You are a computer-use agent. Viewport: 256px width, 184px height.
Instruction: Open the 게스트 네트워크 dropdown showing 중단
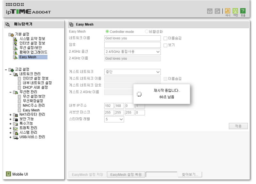coord(132,72)
